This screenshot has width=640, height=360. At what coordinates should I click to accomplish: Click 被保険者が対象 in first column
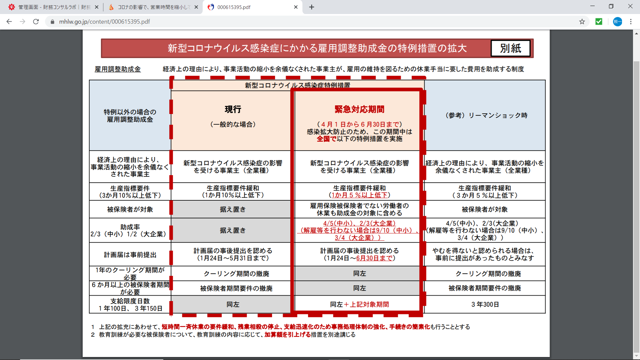(x=130, y=209)
